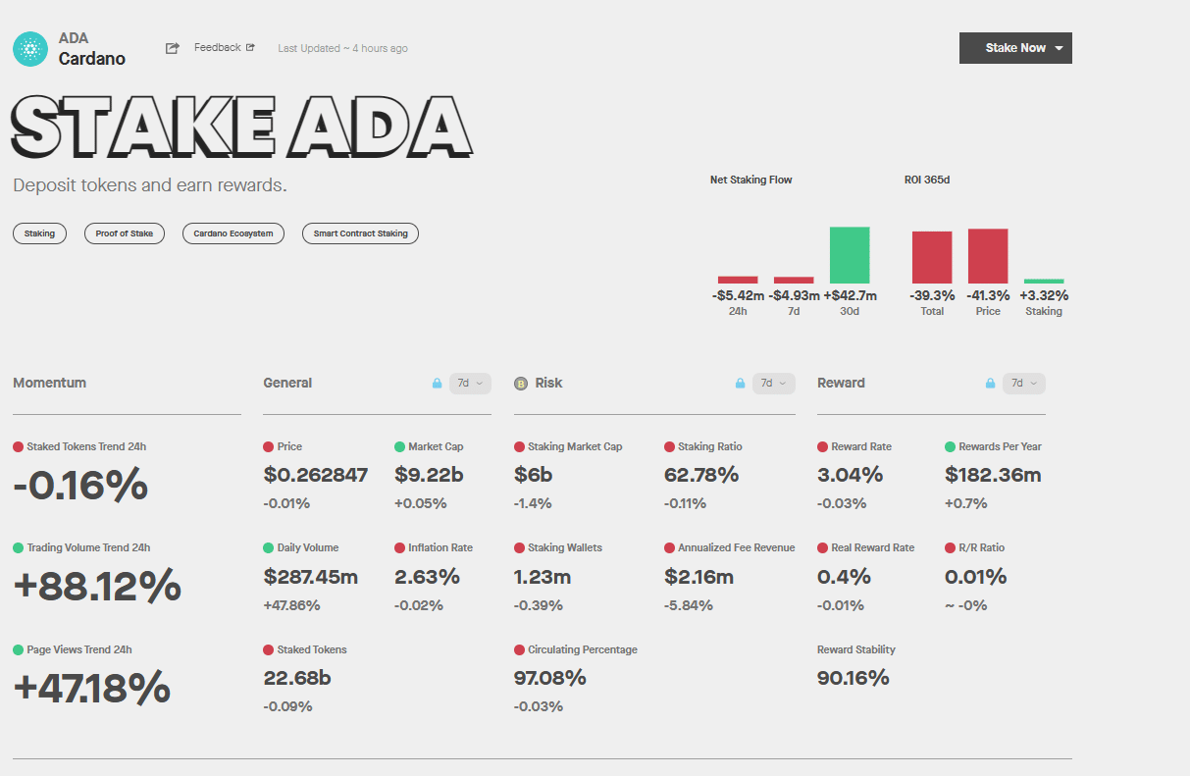Image resolution: width=1190 pixels, height=776 pixels.
Task: Open the 7d dropdown in General section
Action: [x=470, y=384]
